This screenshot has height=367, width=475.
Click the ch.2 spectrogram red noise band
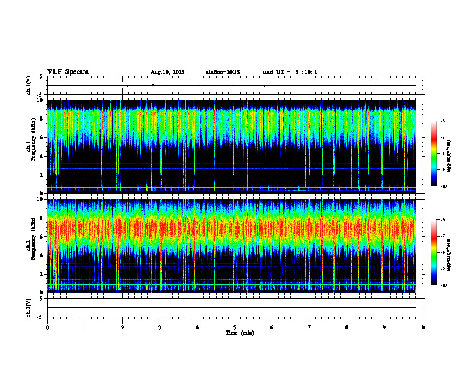[231, 228]
